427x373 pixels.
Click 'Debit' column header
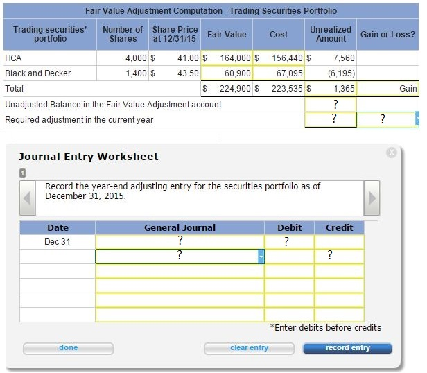(289, 227)
